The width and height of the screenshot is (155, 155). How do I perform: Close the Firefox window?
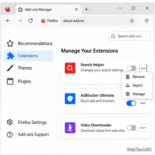147,8
